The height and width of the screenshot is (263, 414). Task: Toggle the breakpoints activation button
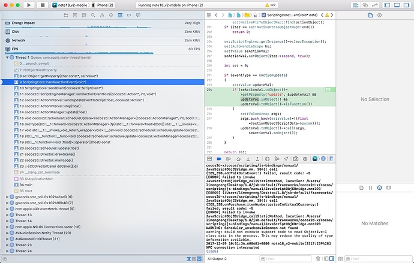point(219,159)
